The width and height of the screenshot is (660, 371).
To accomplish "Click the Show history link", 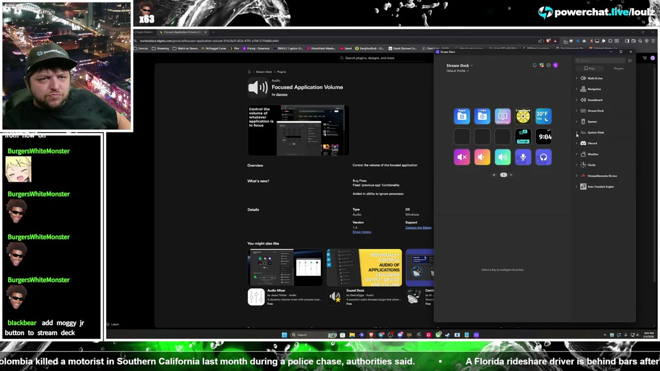I will (x=361, y=232).
